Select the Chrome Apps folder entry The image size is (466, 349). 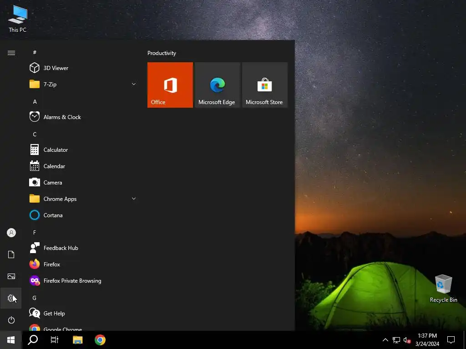tap(83, 199)
